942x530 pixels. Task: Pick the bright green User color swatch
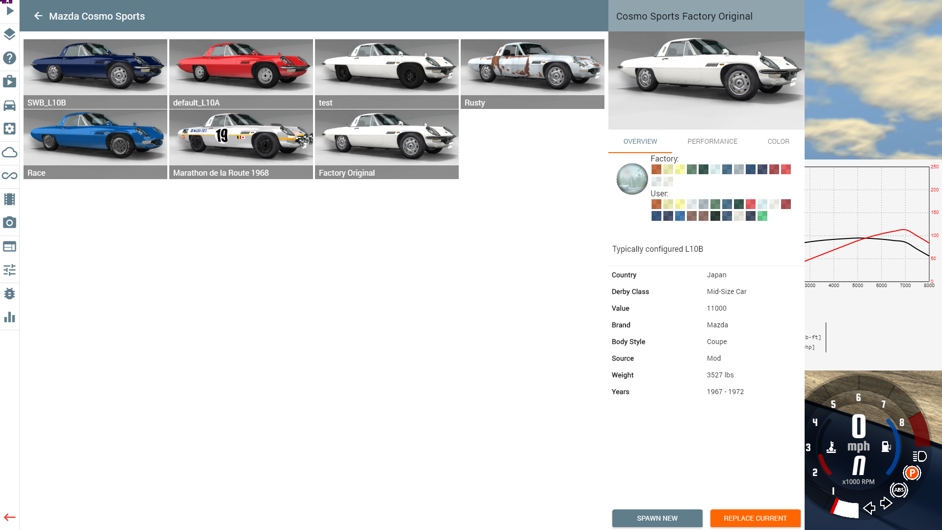[x=762, y=216]
